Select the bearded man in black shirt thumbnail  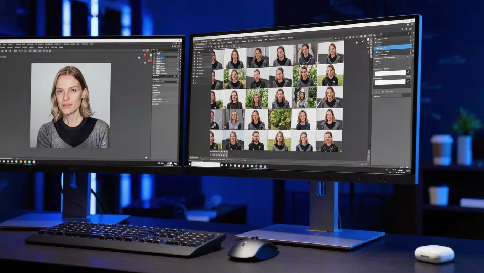pos(256,141)
